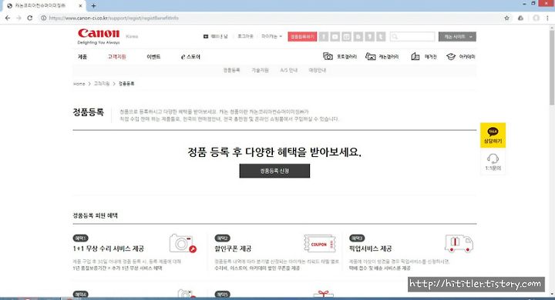Open the 고객지원 menu
Viewport: 555px width, 300px height.
[117, 56]
